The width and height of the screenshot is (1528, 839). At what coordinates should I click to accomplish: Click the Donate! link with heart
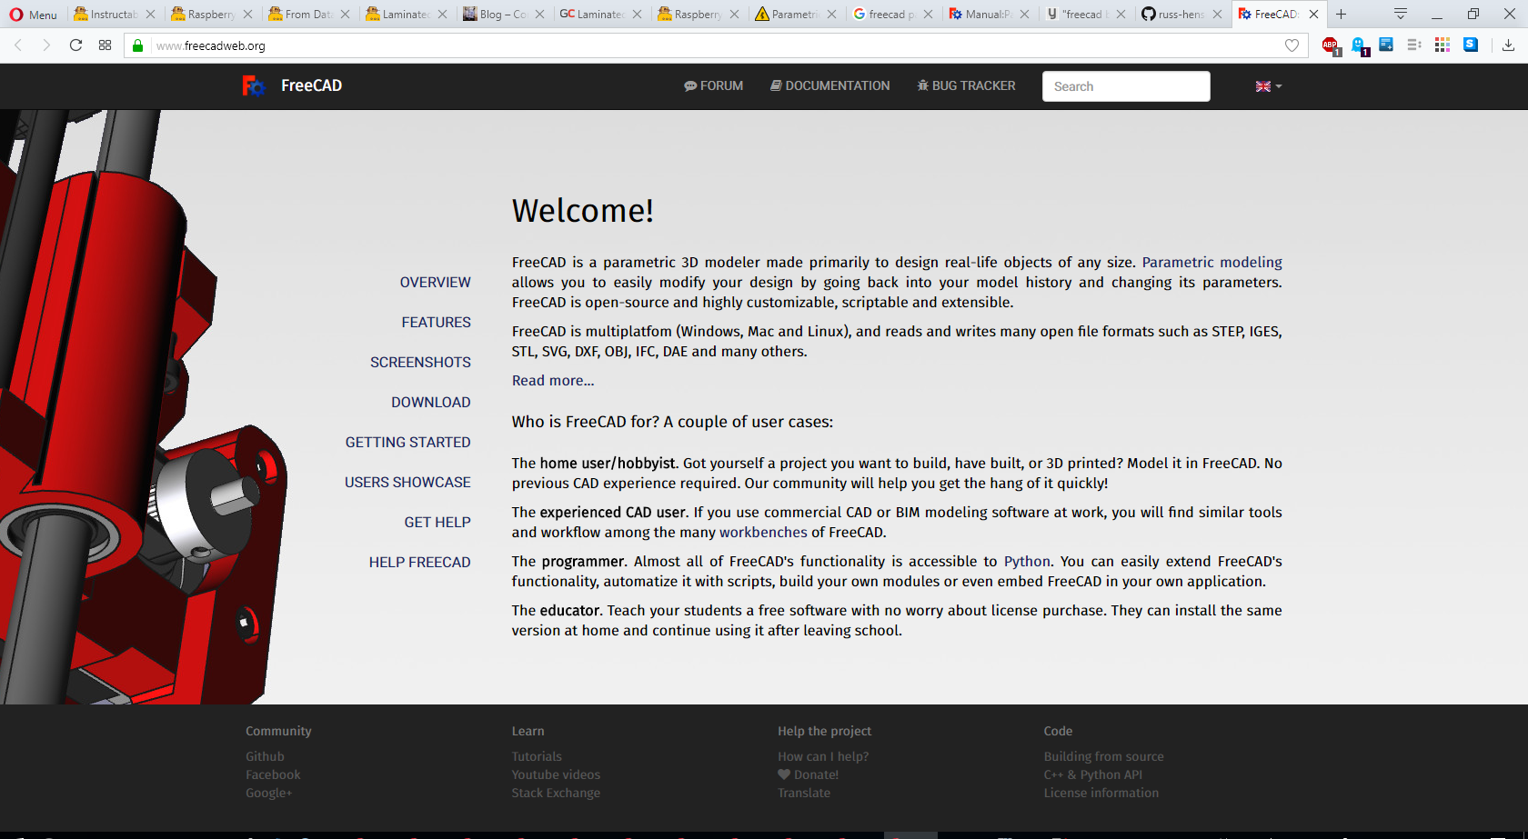809,774
